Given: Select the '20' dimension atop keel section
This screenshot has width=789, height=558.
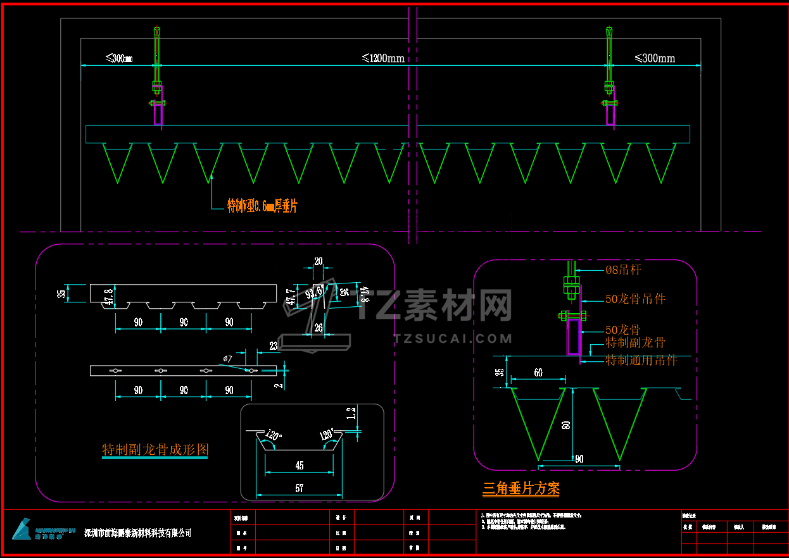Looking at the screenshot, I should click(x=319, y=261).
